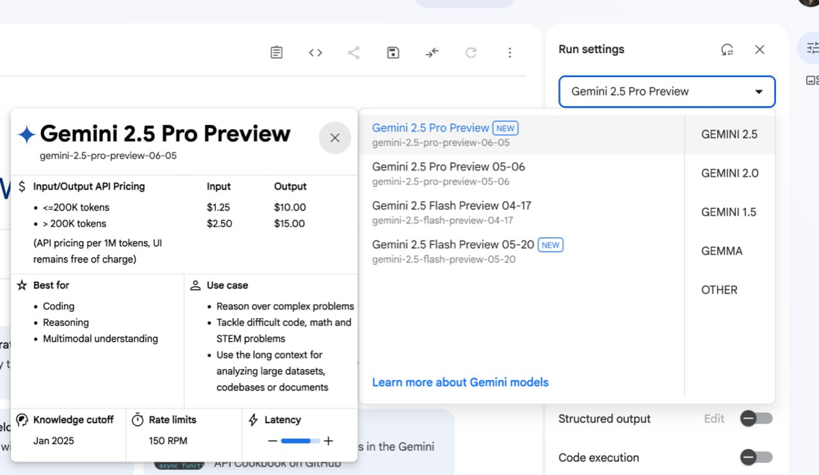This screenshot has width=819, height=475.
Task: Open the three-dot more options menu
Action: tap(510, 52)
